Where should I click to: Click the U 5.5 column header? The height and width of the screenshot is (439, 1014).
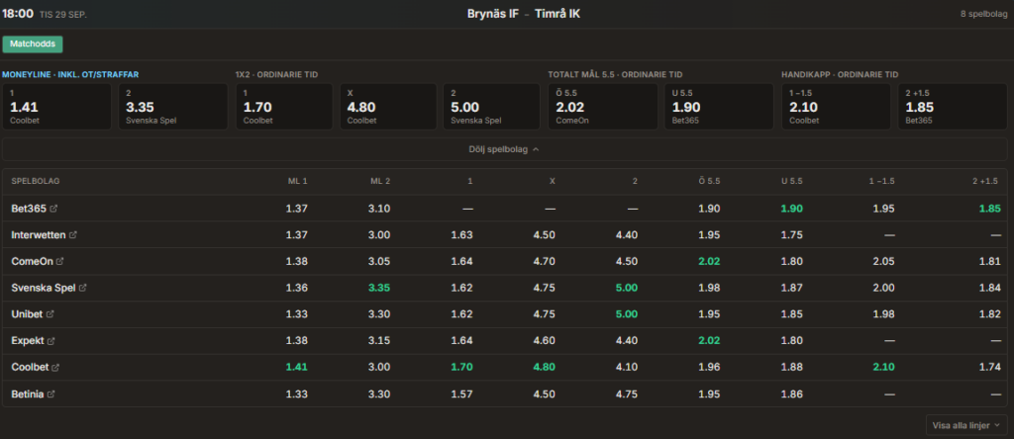pos(792,181)
